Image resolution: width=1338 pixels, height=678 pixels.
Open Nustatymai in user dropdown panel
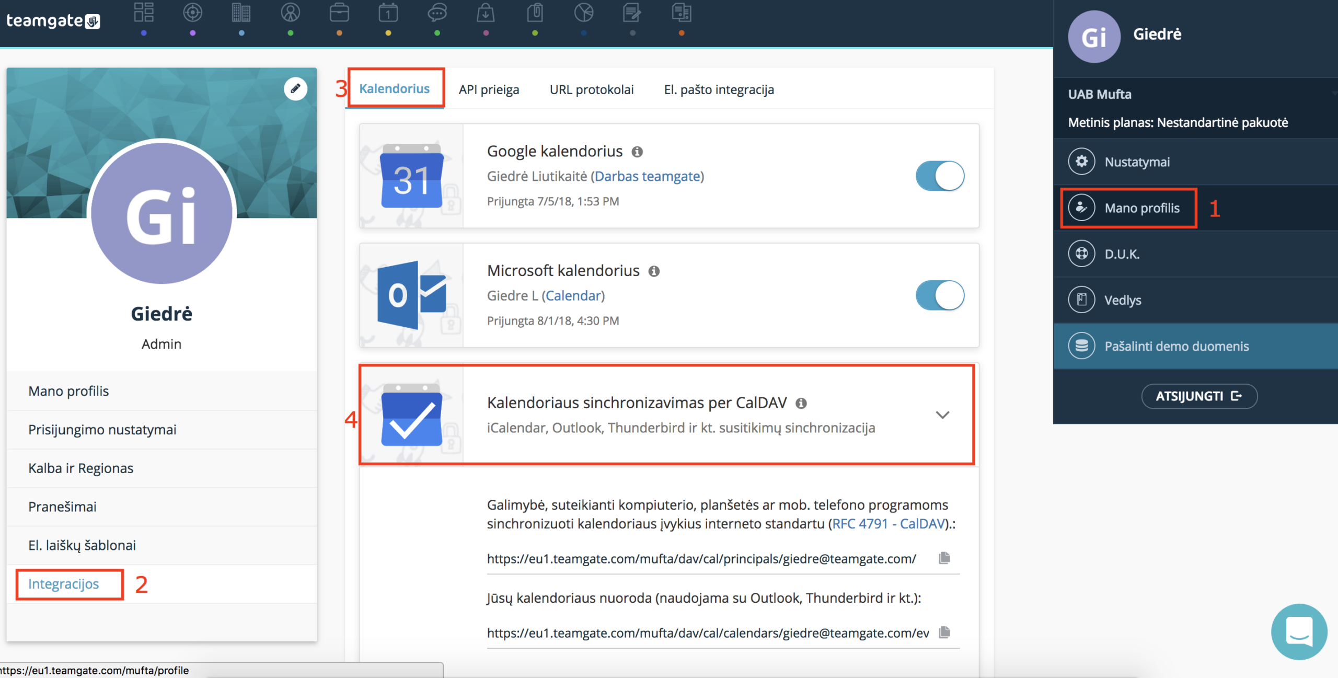(x=1195, y=162)
